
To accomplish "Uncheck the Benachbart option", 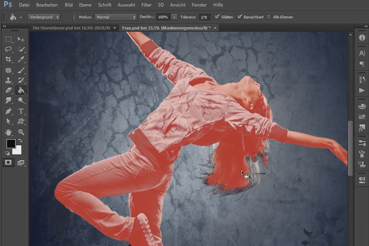I will point(240,17).
